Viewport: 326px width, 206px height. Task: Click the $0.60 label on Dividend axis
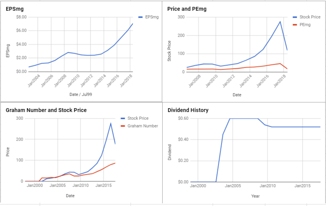[183, 118]
